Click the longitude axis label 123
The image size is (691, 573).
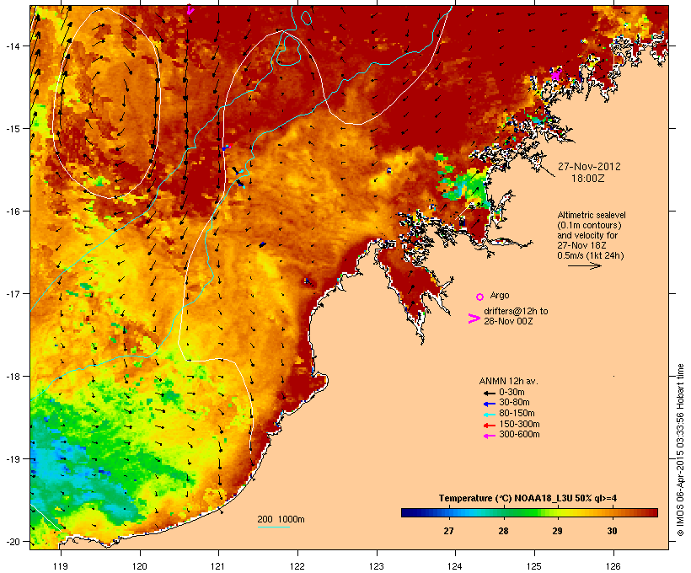coord(377,566)
